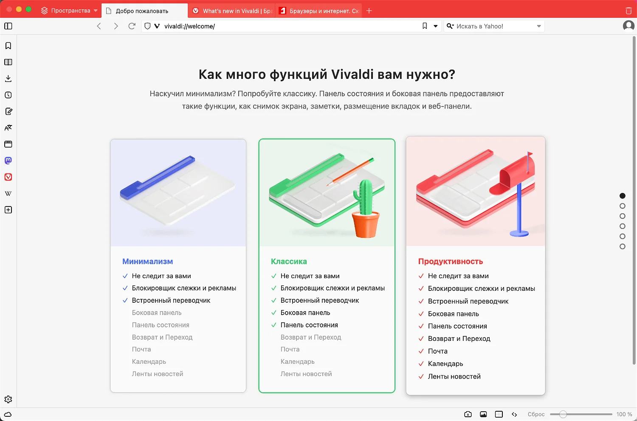Open page tiling options in status bar
637x421 pixels.
coord(499,414)
